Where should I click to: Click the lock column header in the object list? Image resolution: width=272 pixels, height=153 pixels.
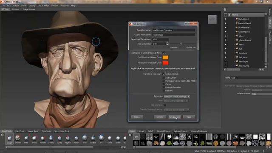pos(229,15)
